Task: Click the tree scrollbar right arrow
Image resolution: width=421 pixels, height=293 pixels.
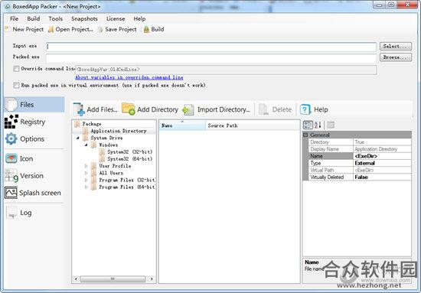Action: pyautogui.click(x=152, y=278)
